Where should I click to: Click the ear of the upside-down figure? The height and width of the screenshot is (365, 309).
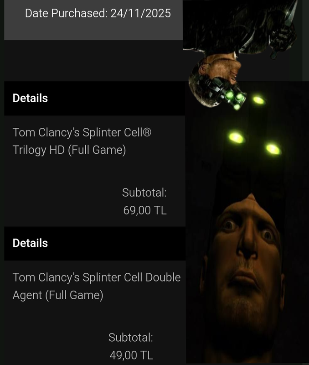pyautogui.click(x=203, y=69)
